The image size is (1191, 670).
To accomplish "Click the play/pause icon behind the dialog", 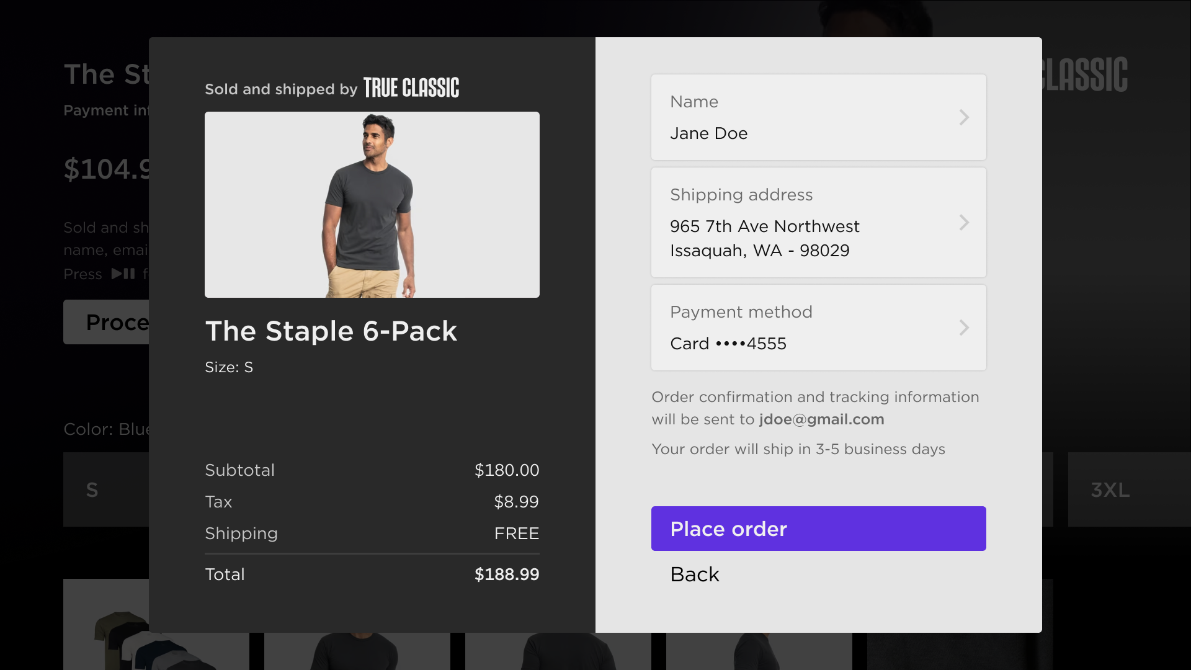I will pos(123,274).
